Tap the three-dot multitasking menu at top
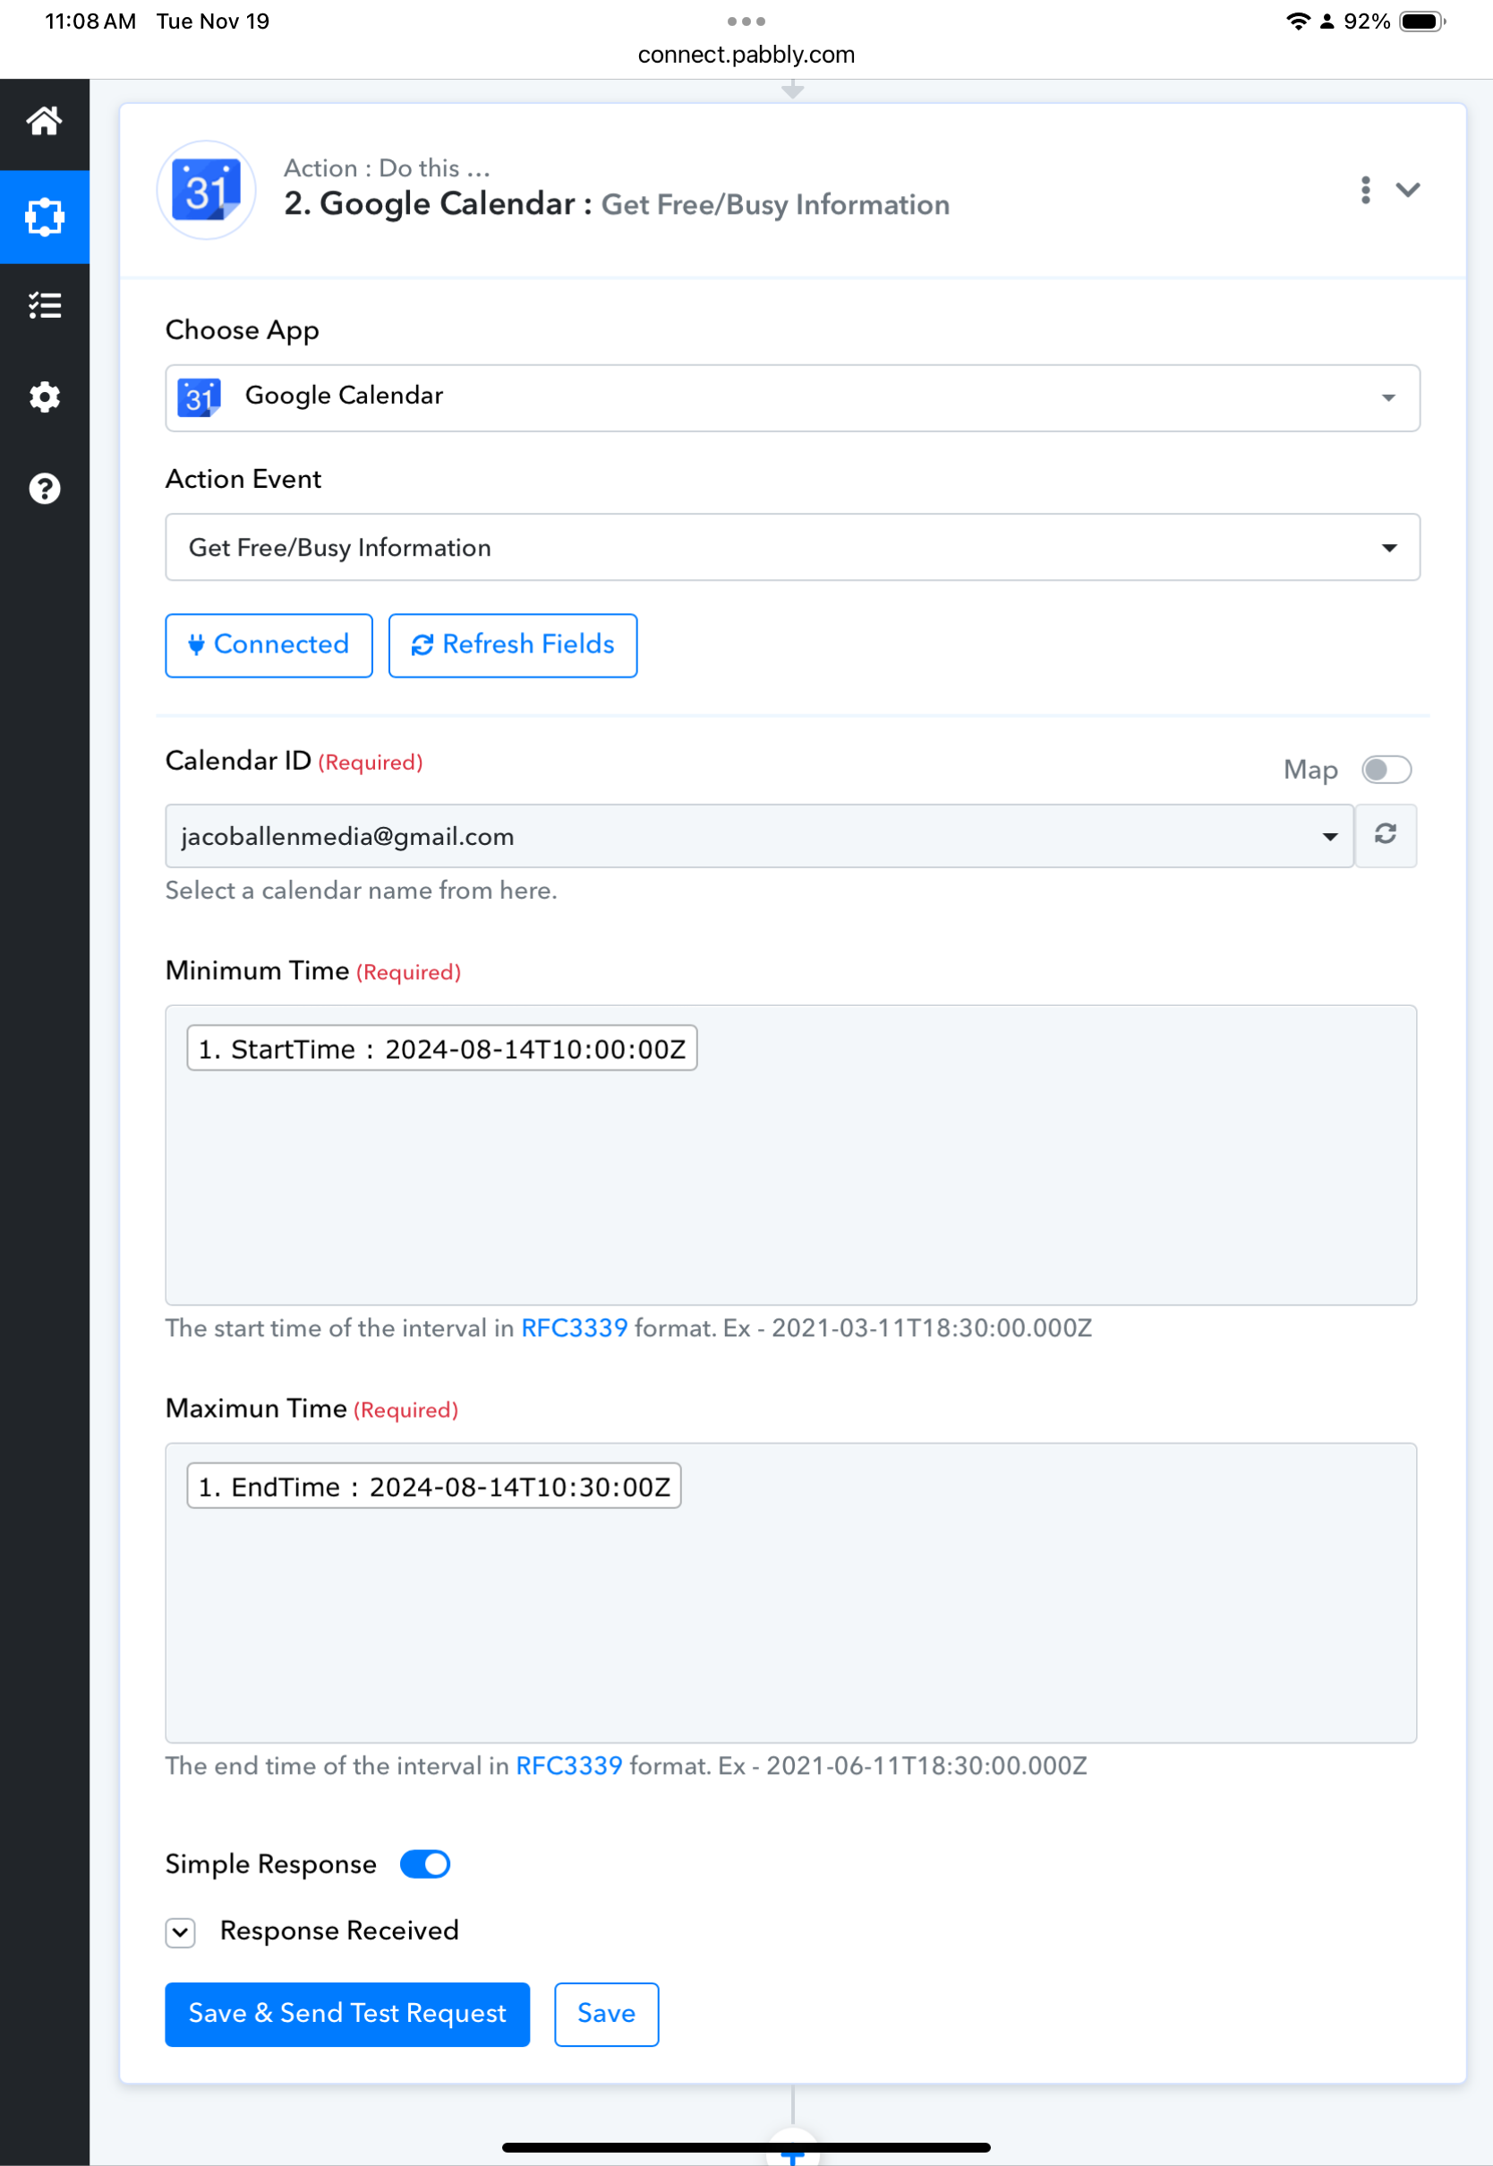This screenshot has height=2166, width=1493. point(746,21)
